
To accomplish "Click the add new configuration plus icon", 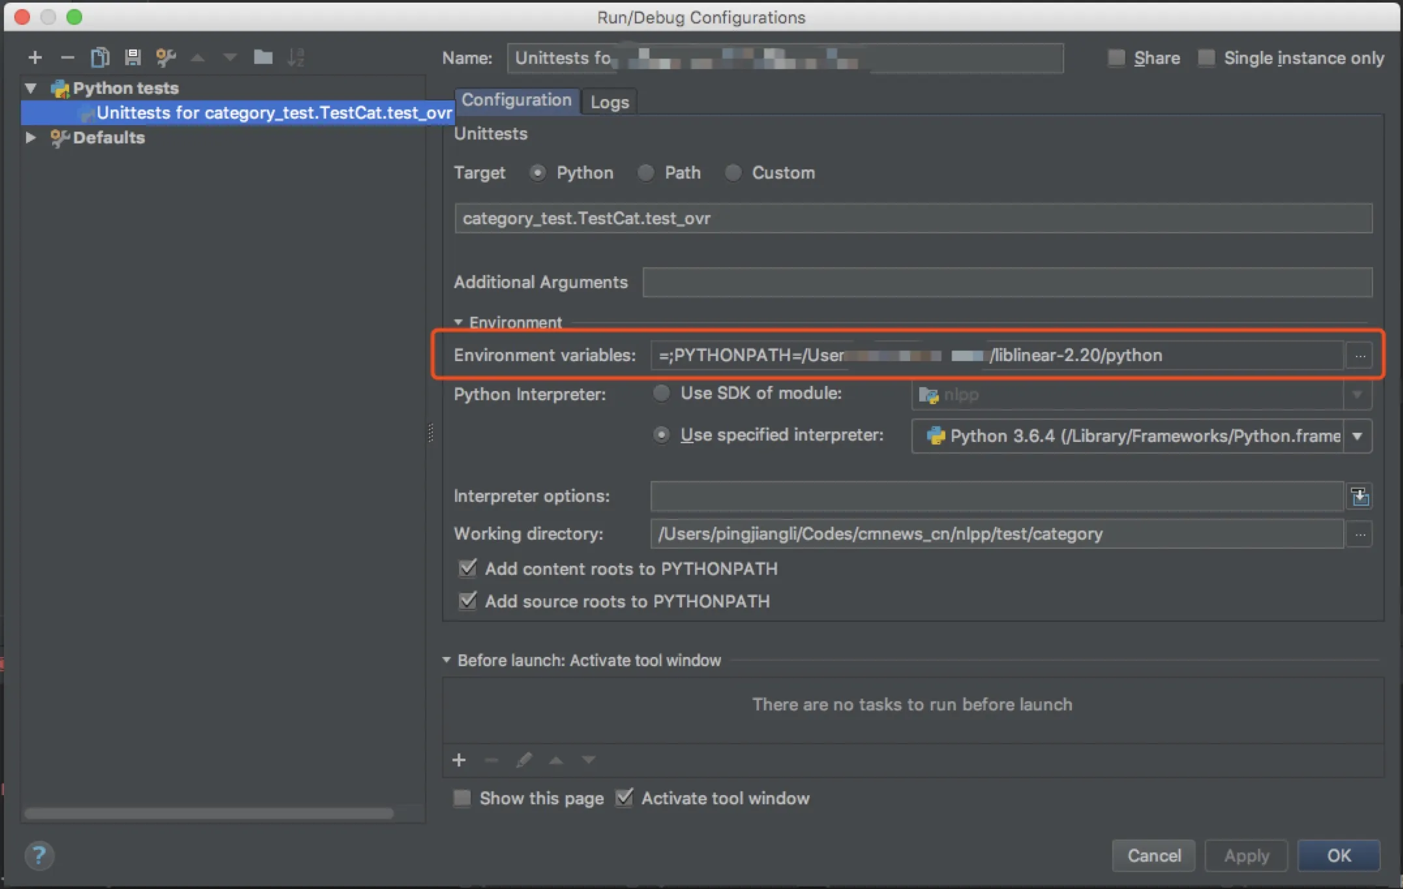I will (35, 58).
